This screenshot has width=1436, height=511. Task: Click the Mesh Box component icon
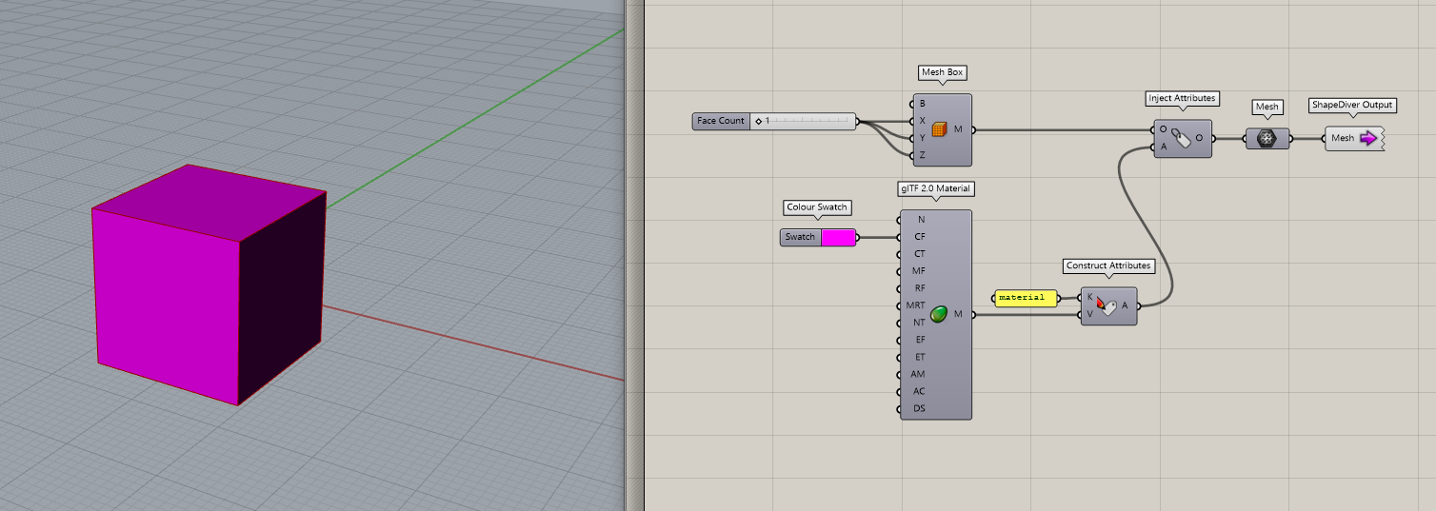tap(939, 129)
